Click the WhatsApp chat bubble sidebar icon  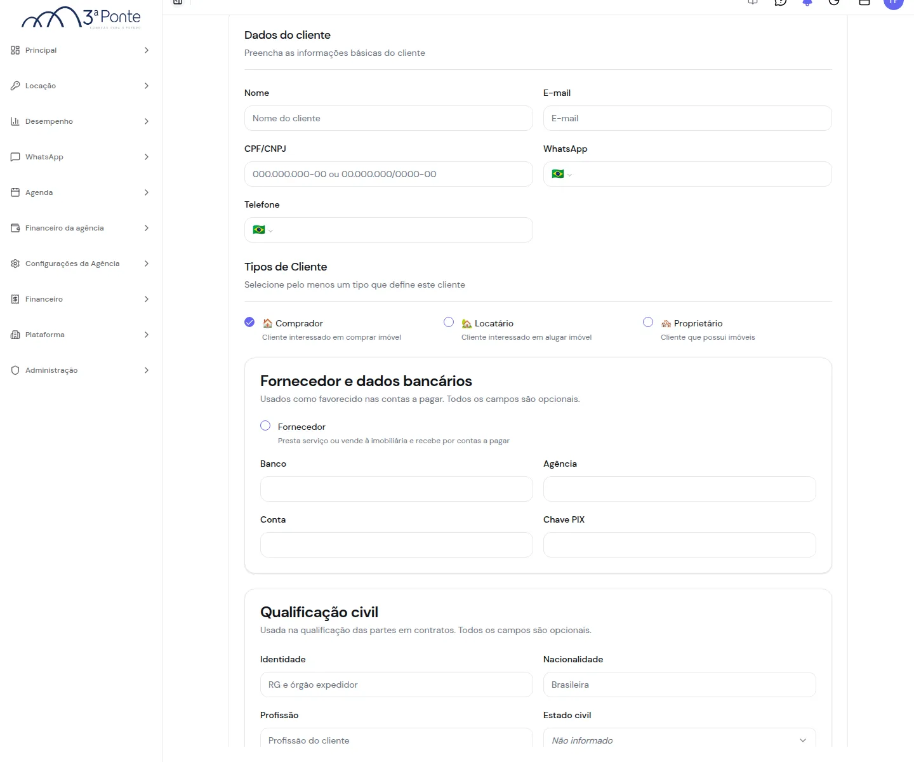[15, 157]
